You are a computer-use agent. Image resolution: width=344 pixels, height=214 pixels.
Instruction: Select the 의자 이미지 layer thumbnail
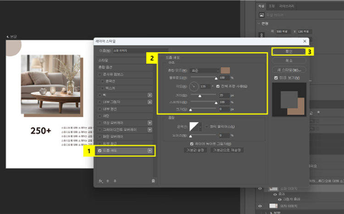pyautogui.click(x=273, y=206)
